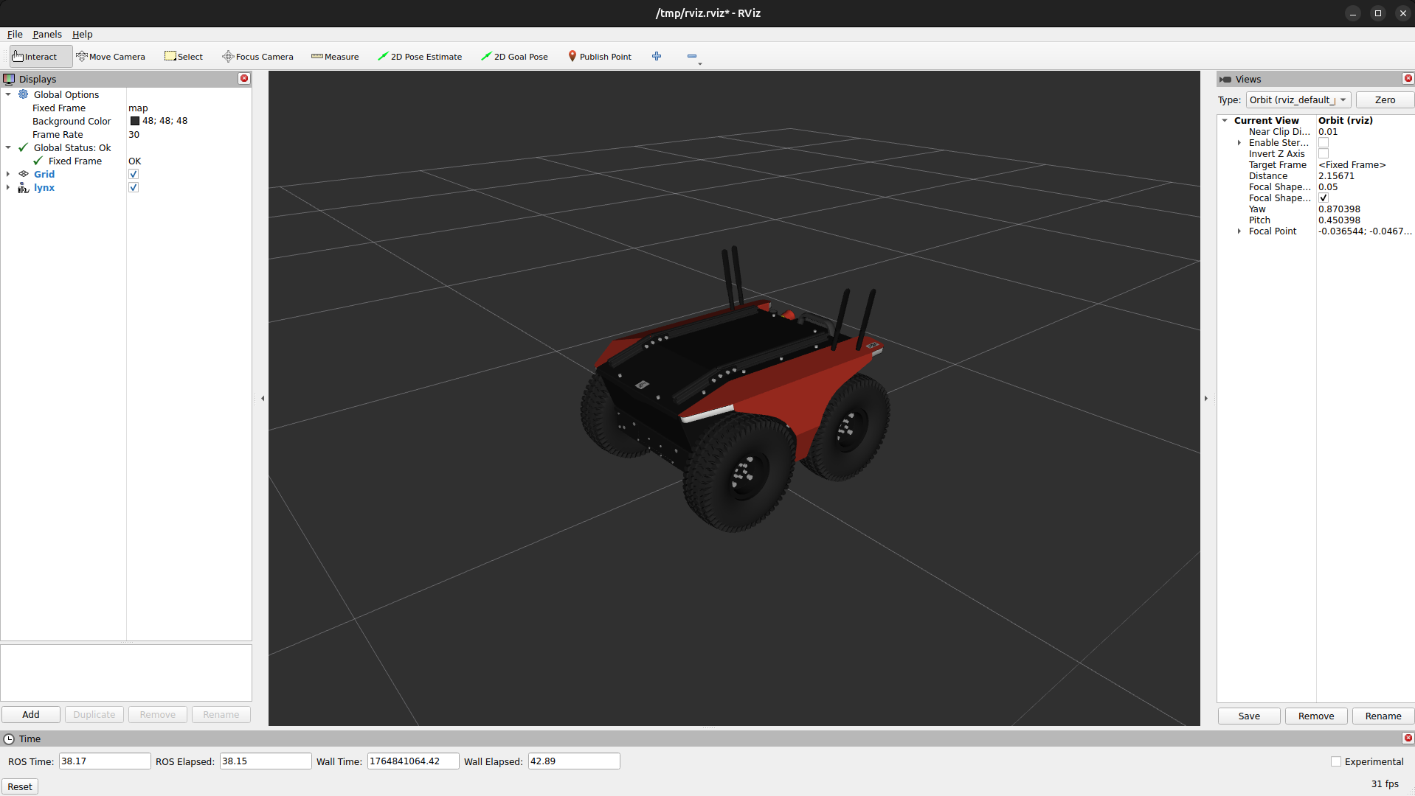Click the blue plus add-tool icon
Viewport: 1415px width, 796px height.
(x=657, y=57)
